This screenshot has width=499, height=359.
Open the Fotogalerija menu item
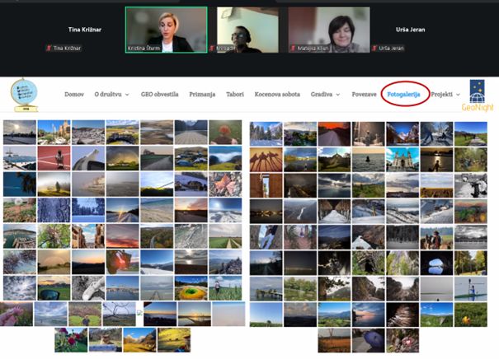coord(403,95)
